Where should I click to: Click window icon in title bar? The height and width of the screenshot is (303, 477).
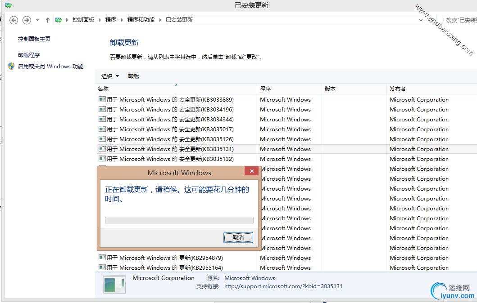click(x=8, y=5)
